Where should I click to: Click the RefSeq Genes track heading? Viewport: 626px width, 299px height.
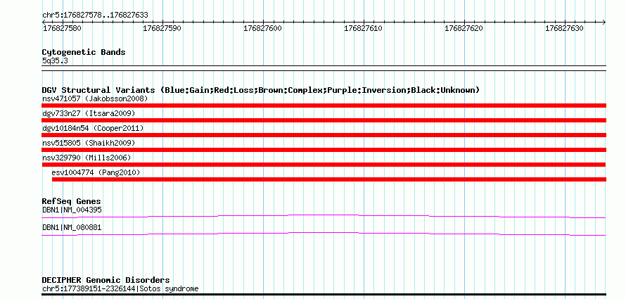[x=72, y=201]
